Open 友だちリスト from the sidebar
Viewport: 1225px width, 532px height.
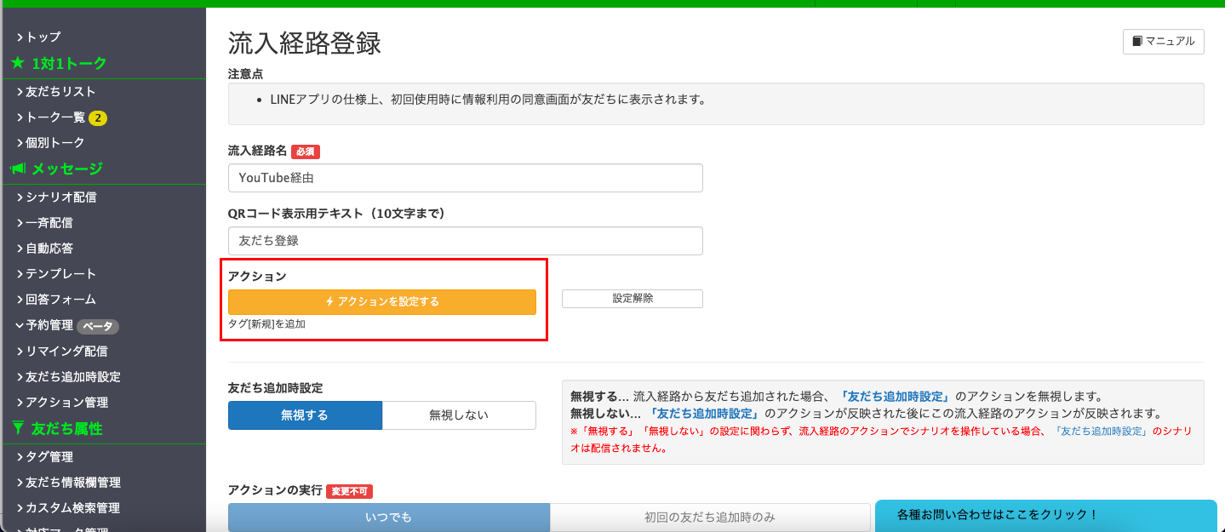point(60,92)
